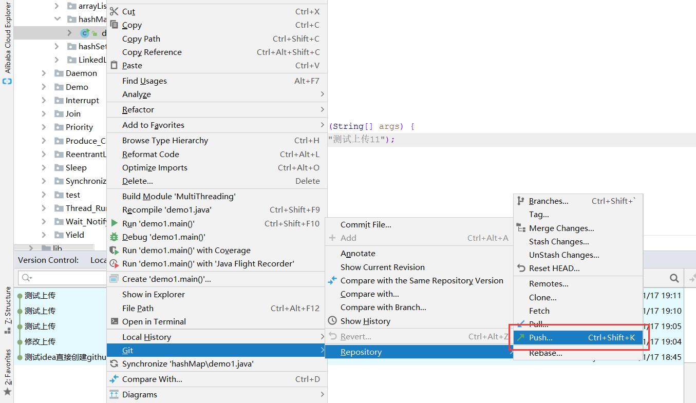Viewport: 696px width, 403px height.
Task: Select Copy Path from context menu
Action: (216, 39)
